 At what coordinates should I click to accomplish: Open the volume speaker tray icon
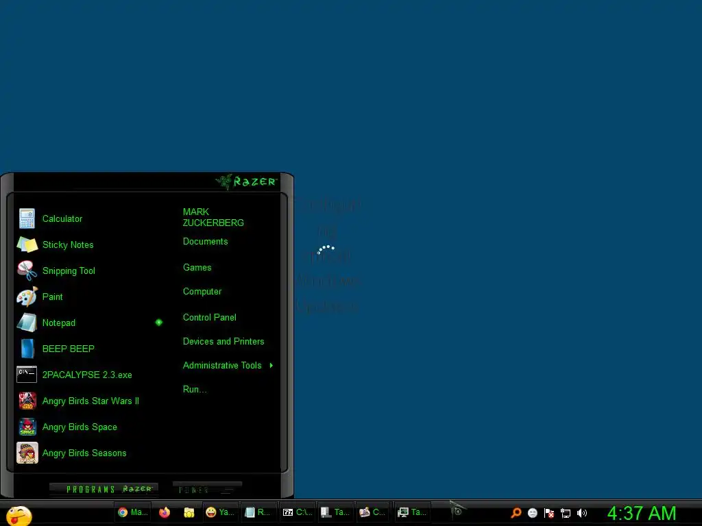581,513
